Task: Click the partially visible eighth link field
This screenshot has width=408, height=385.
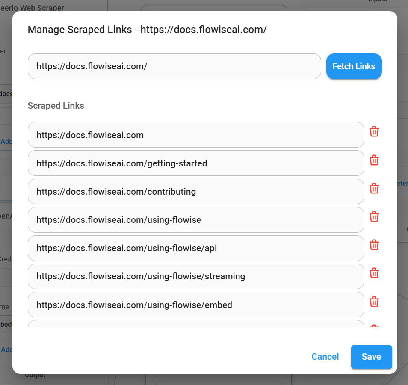Action: tap(195, 324)
